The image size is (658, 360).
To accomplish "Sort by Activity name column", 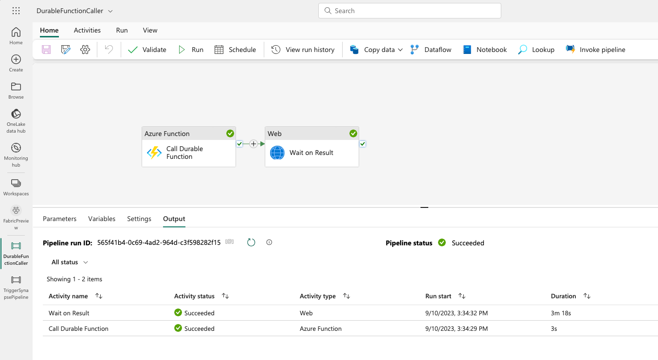I will (x=99, y=296).
